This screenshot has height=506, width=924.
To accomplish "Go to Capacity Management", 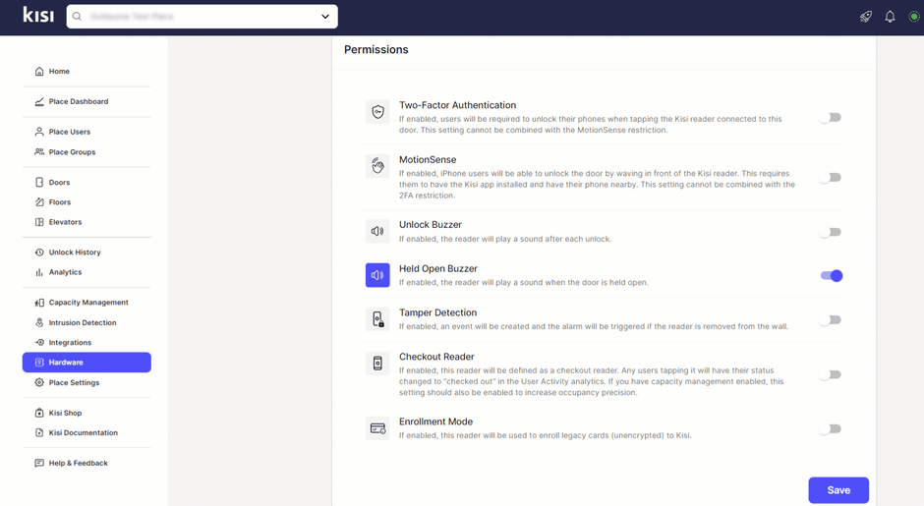I will coord(87,303).
